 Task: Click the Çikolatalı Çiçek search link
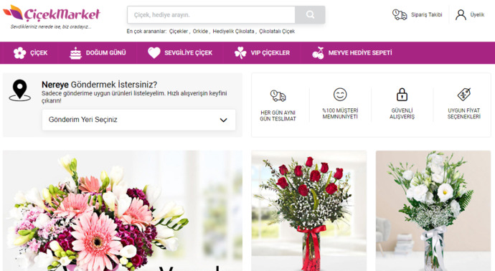coord(277,32)
